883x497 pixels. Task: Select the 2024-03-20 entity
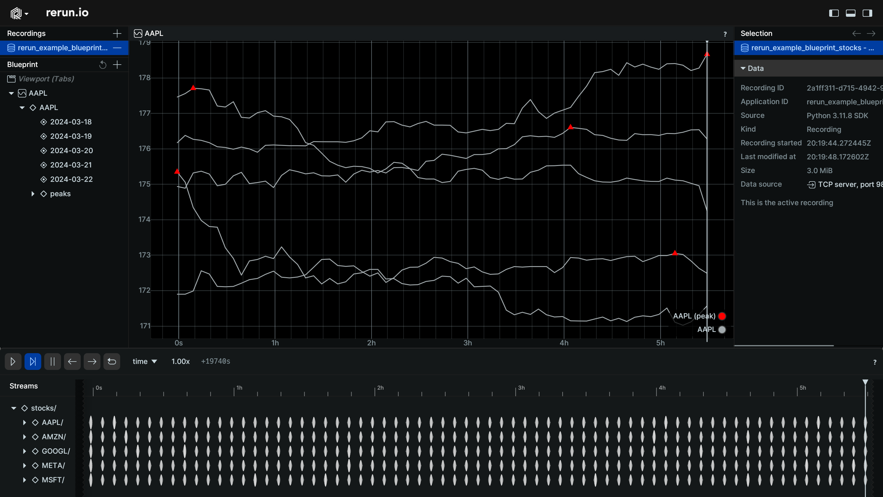[71, 151]
